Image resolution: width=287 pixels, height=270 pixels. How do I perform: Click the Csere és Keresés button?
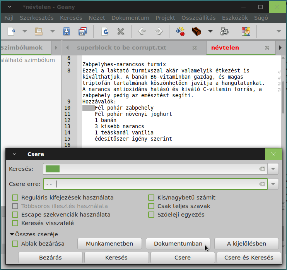pos(249,258)
